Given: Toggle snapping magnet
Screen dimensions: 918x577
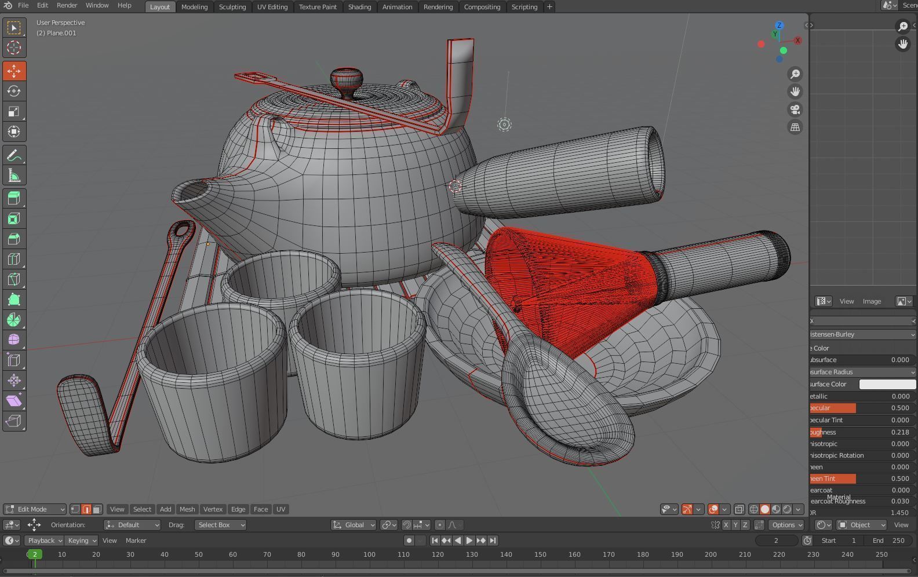Looking at the screenshot, I should click(x=407, y=525).
